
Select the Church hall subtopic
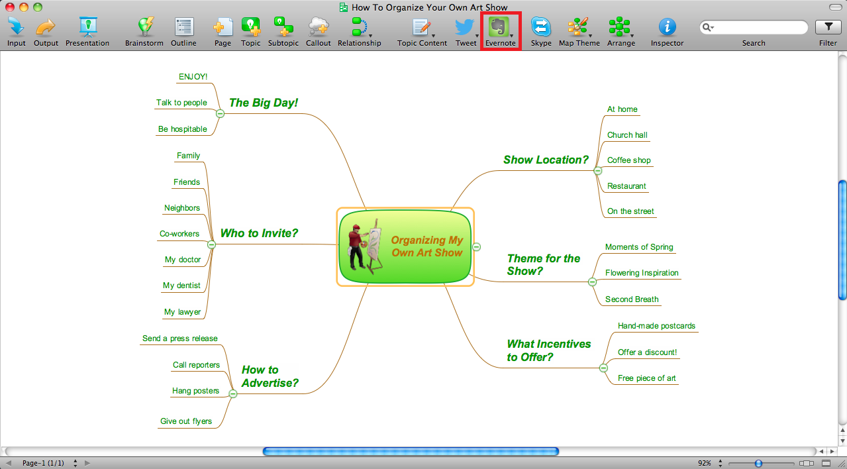click(627, 135)
